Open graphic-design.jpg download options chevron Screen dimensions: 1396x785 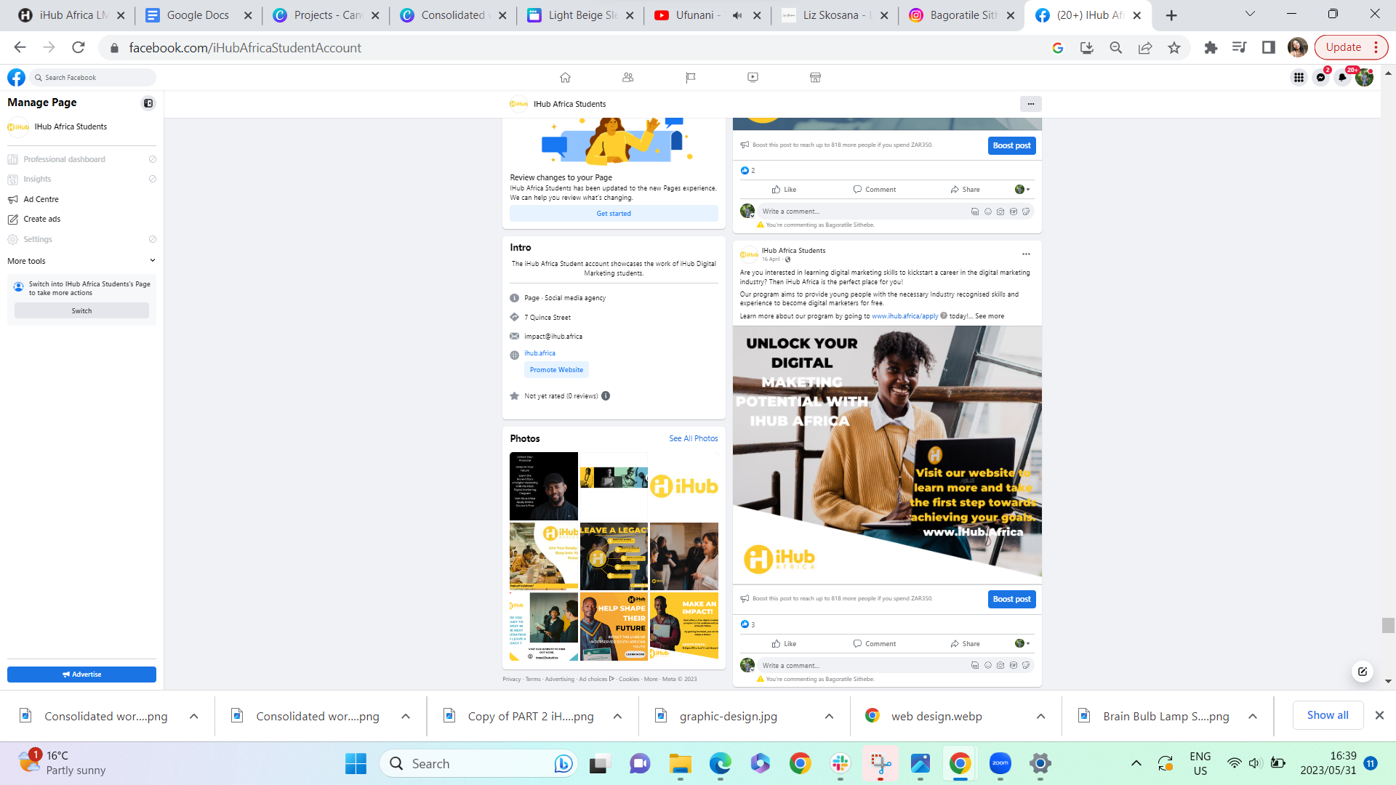click(829, 717)
